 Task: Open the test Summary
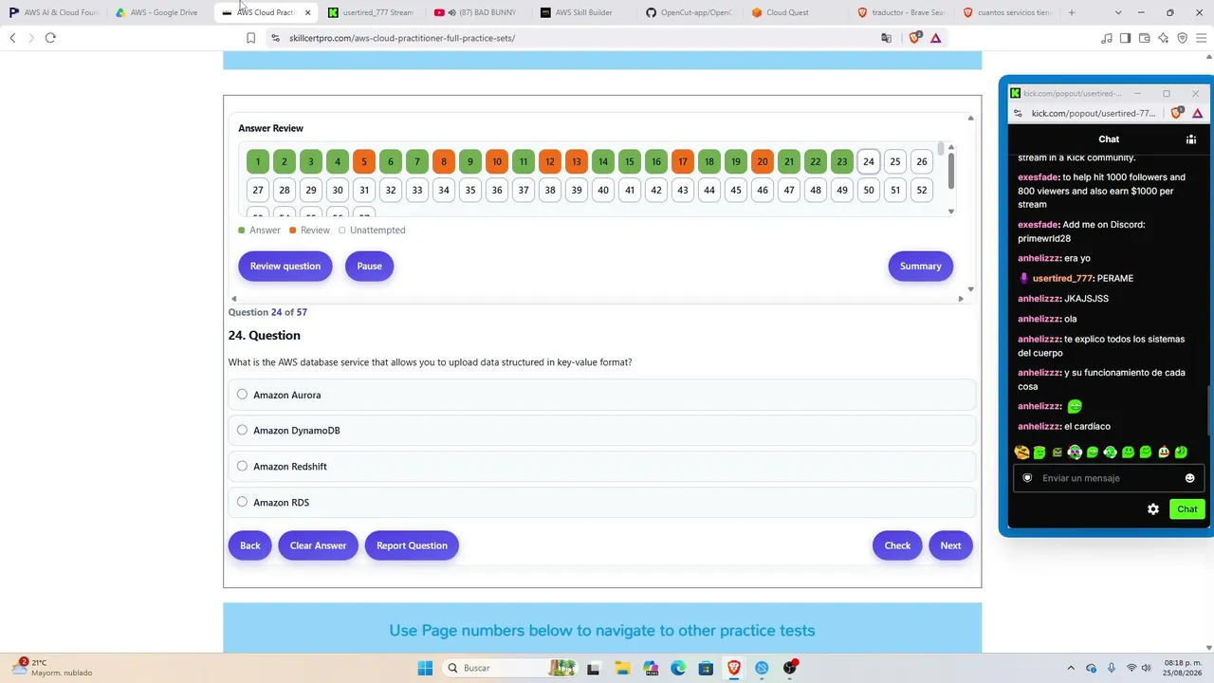click(x=920, y=267)
